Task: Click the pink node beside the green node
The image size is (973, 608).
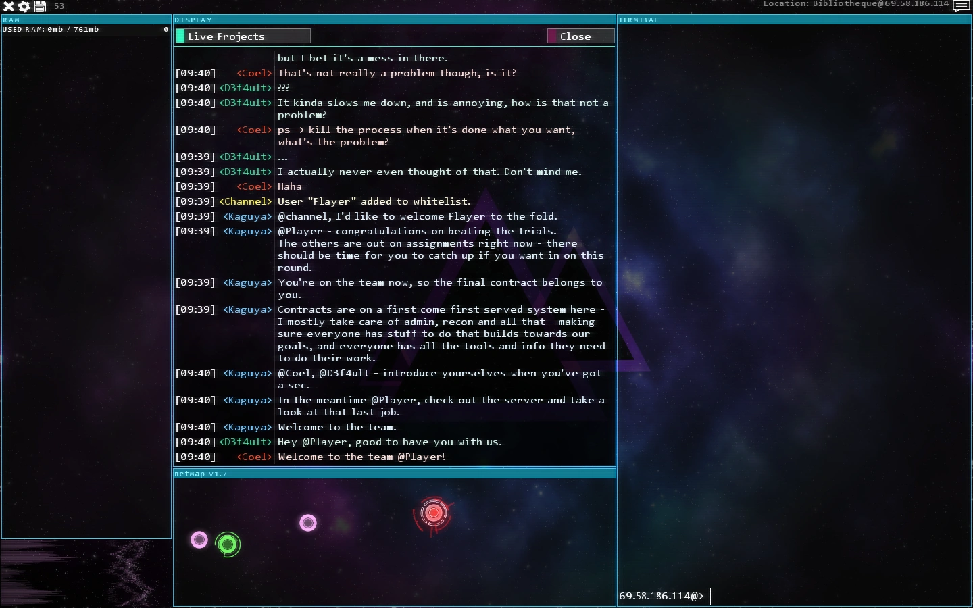Action: coord(199,540)
